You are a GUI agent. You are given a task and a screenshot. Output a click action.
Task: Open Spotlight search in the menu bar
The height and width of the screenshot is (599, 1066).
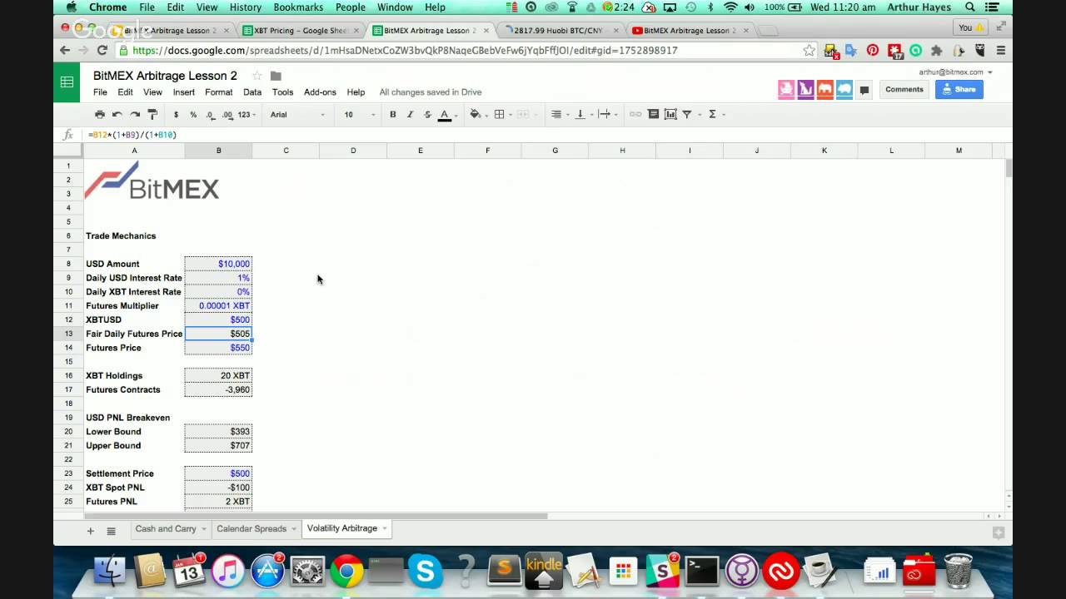coord(969,7)
